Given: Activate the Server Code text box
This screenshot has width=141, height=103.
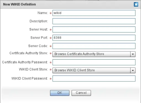Looking at the screenshot, I should (x=94, y=46).
